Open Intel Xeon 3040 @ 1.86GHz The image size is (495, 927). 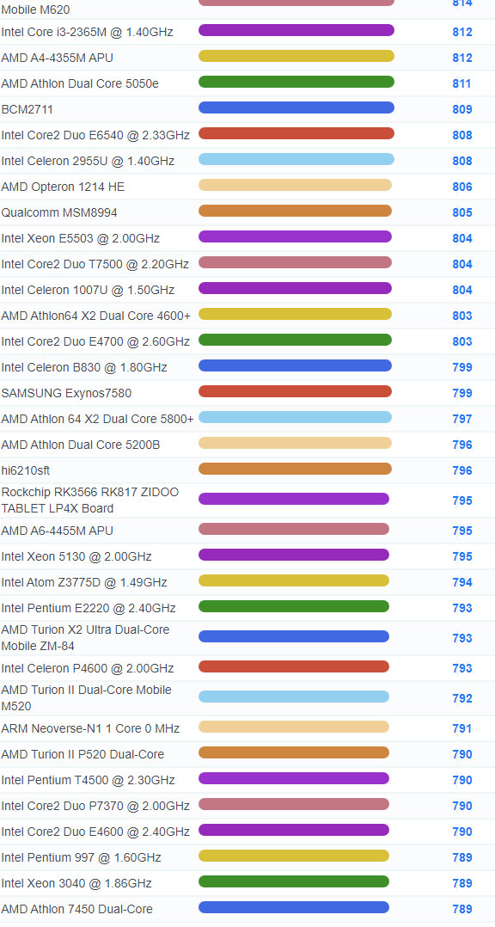76,884
